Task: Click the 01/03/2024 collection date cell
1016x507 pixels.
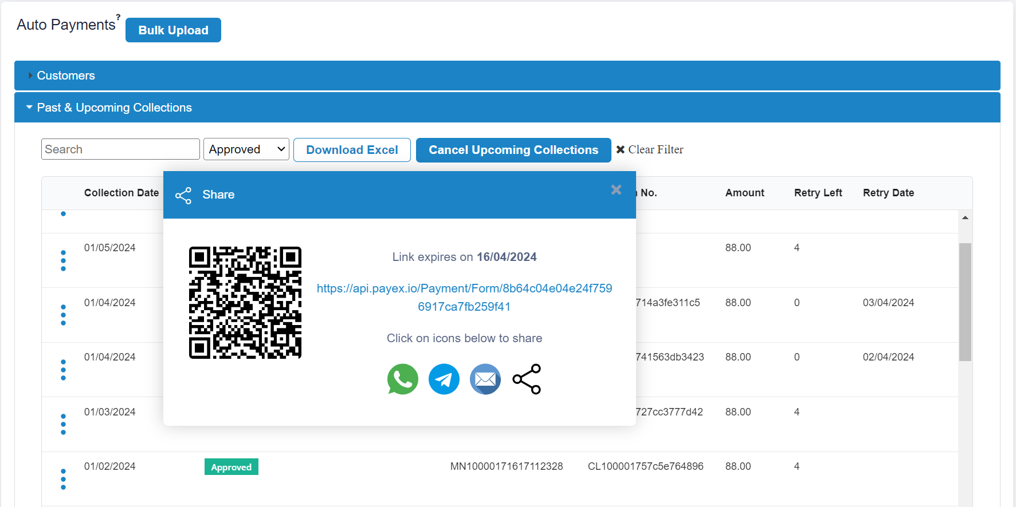Action: click(x=110, y=412)
